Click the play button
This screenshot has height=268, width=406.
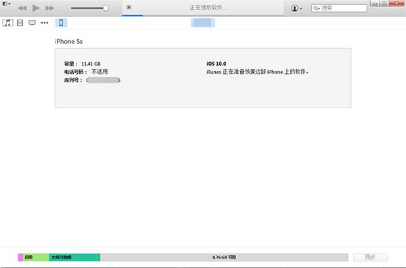36,8
